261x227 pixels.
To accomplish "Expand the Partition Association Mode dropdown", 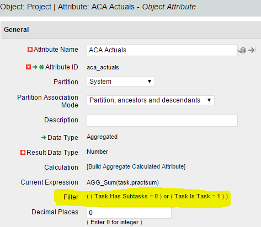I will point(151,100).
